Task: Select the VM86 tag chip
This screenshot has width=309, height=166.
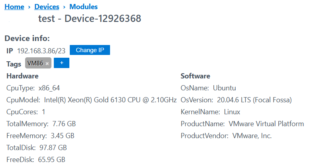Action: tap(38, 63)
